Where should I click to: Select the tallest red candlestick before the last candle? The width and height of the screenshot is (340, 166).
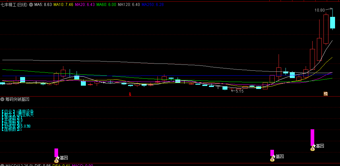coord(326,29)
